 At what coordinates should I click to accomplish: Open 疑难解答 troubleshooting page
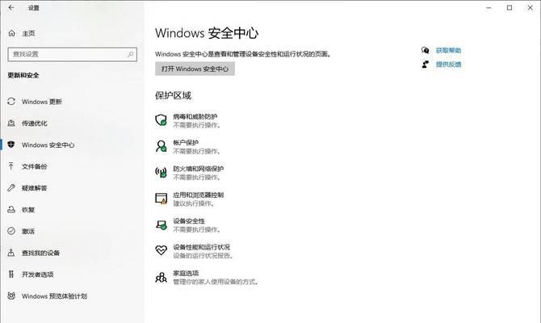[x=35, y=188]
